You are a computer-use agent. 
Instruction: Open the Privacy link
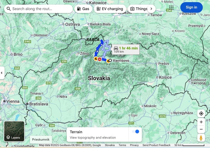[x=134, y=145]
